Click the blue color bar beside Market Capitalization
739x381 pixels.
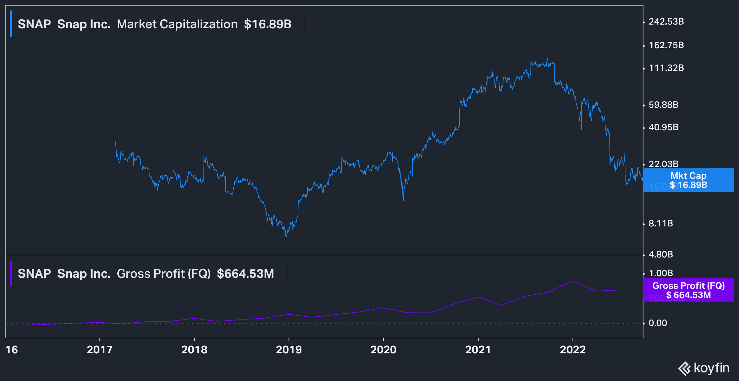(x=11, y=24)
